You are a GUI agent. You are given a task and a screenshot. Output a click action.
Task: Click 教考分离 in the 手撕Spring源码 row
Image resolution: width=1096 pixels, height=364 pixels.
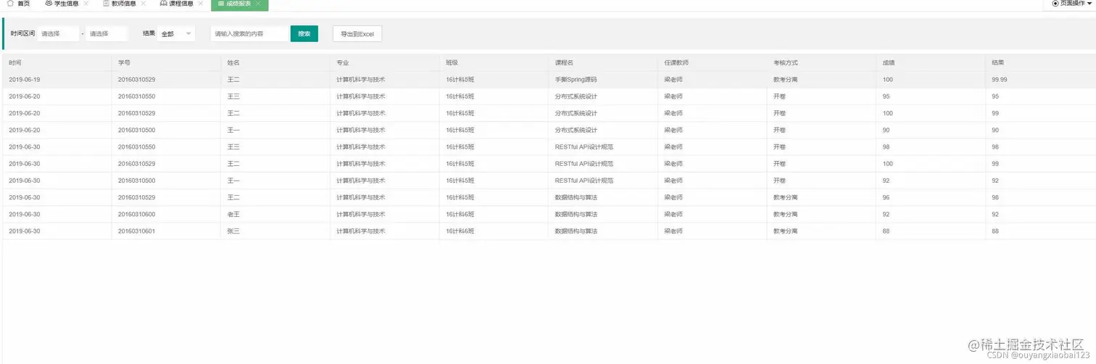[786, 80]
